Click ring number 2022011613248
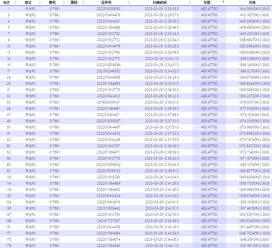This screenshot has width=272, height=248. point(108,140)
